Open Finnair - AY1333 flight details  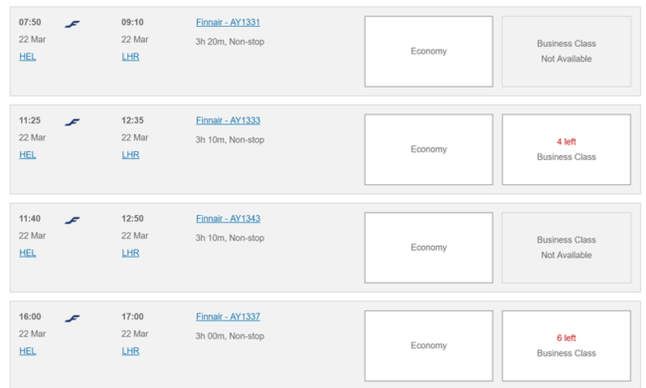(x=228, y=120)
